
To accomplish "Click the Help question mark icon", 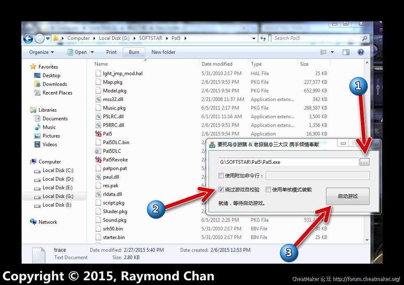I will [x=360, y=52].
